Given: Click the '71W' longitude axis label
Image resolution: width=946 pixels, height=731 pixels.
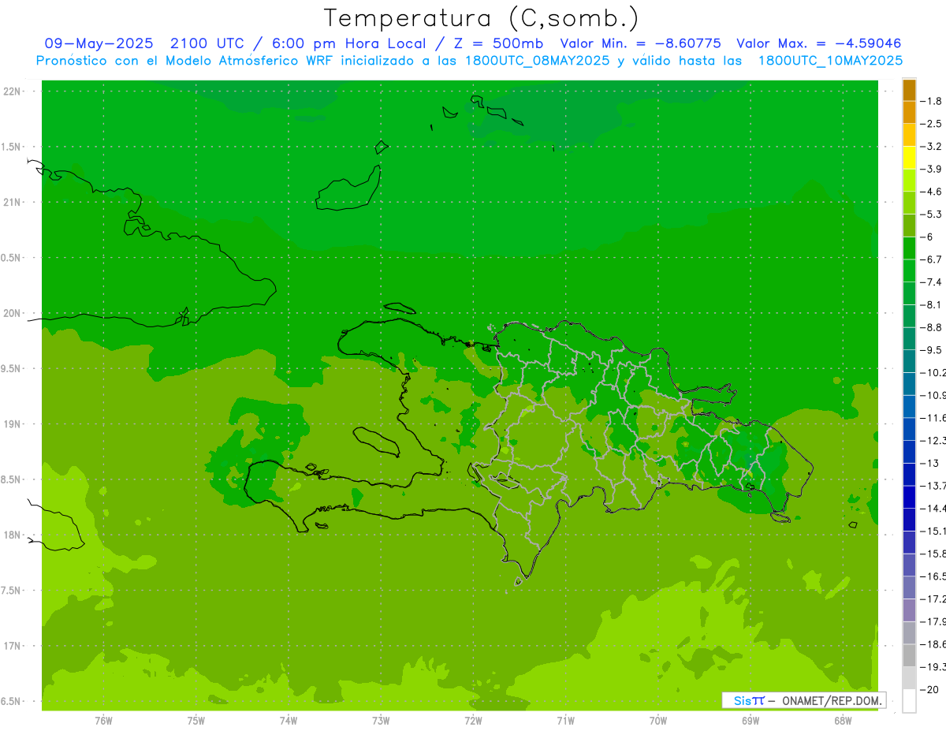Looking at the screenshot, I should point(565,720).
